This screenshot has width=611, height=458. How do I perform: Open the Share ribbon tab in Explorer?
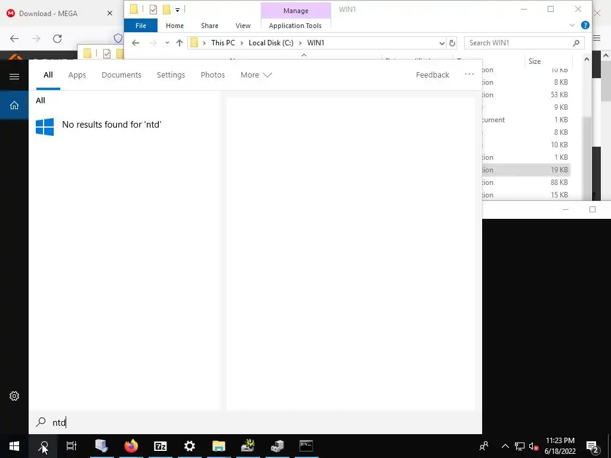[209, 26]
